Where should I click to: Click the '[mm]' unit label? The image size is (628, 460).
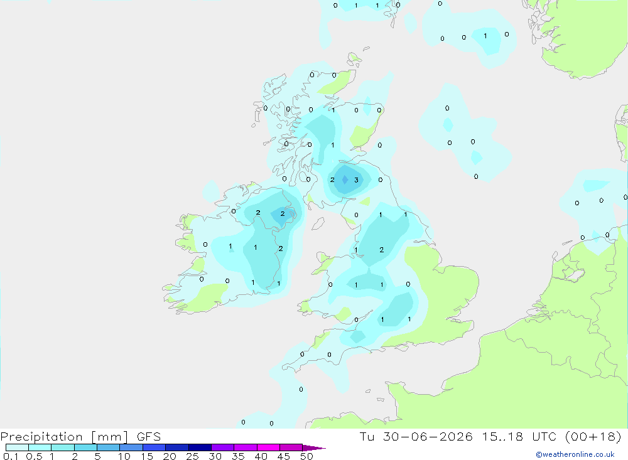(x=110, y=436)
